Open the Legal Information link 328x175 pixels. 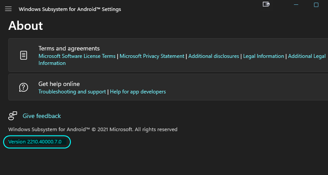[264, 56]
